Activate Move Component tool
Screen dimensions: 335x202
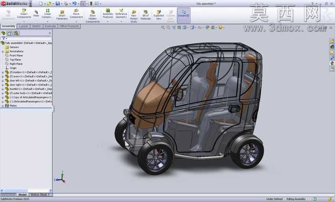coord(76,14)
